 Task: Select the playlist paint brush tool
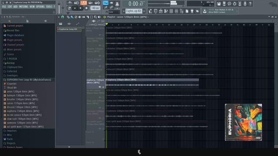72,17
